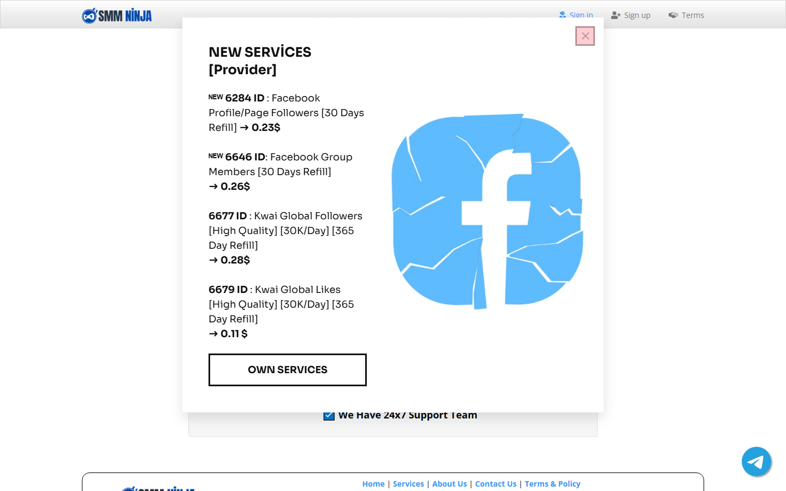This screenshot has height=491, width=786.
Task: Click the Sign in user icon
Action: click(x=562, y=15)
